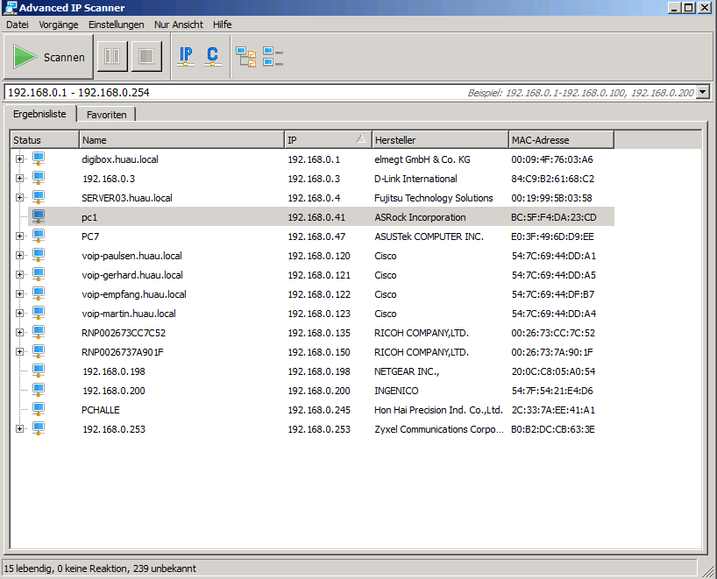Click the computer icon next to pc1
The height and width of the screenshot is (579, 717).
pos(39,216)
